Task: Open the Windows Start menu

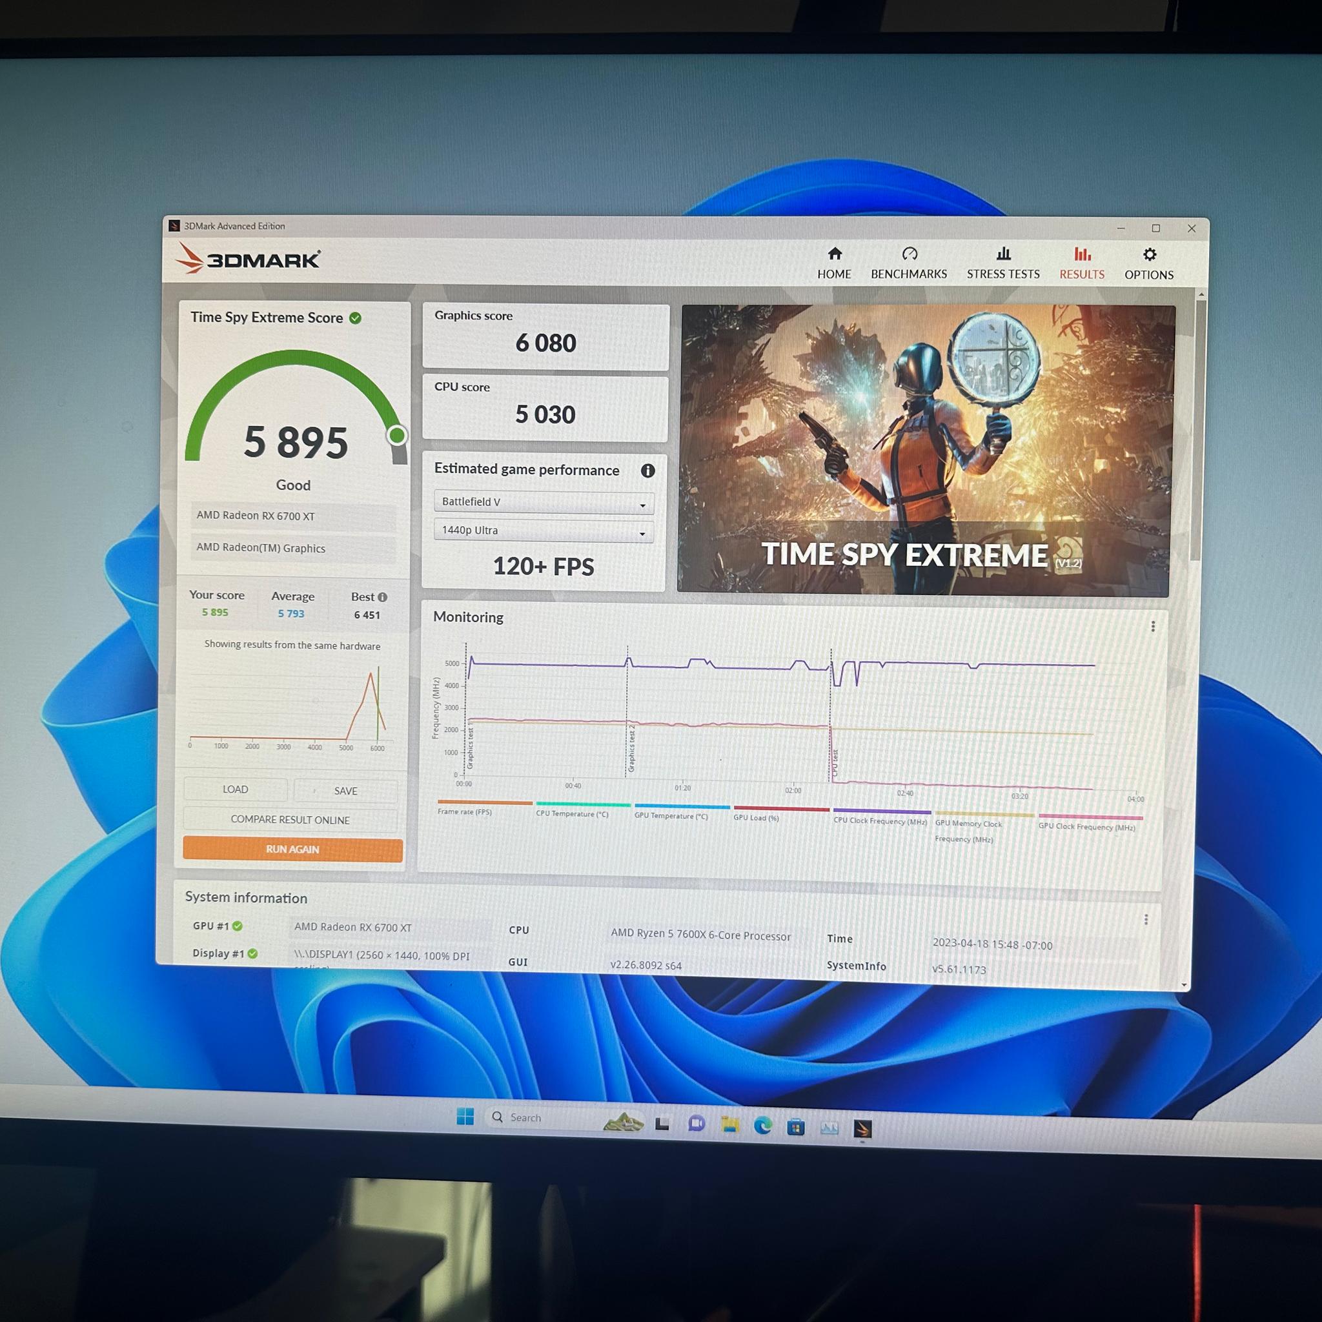Action: coord(465,1116)
